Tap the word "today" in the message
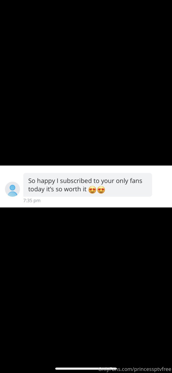 click(x=36, y=190)
